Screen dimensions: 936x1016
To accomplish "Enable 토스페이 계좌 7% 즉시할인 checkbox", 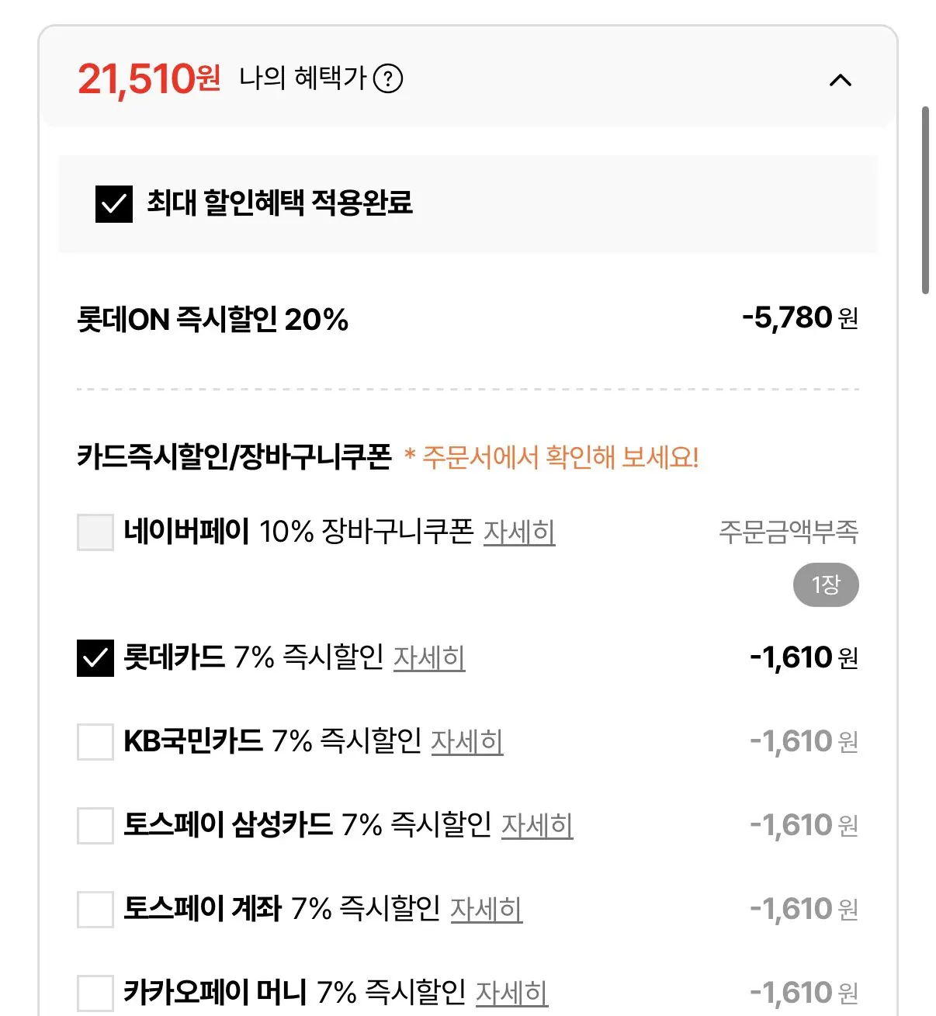I will click(x=95, y=909).
